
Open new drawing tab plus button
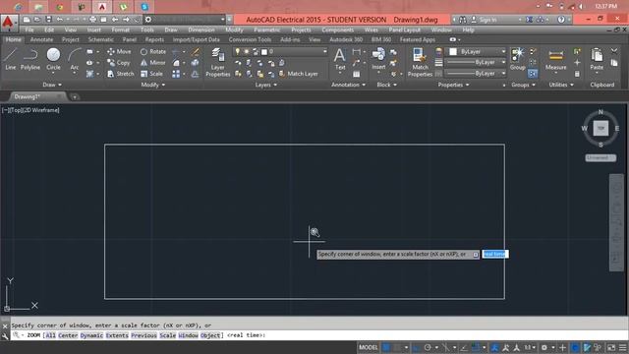coord(75,96)
